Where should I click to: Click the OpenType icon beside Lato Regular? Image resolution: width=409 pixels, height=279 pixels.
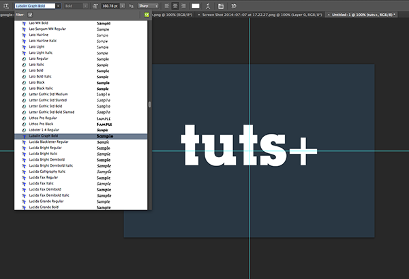(x=24, y=59)
